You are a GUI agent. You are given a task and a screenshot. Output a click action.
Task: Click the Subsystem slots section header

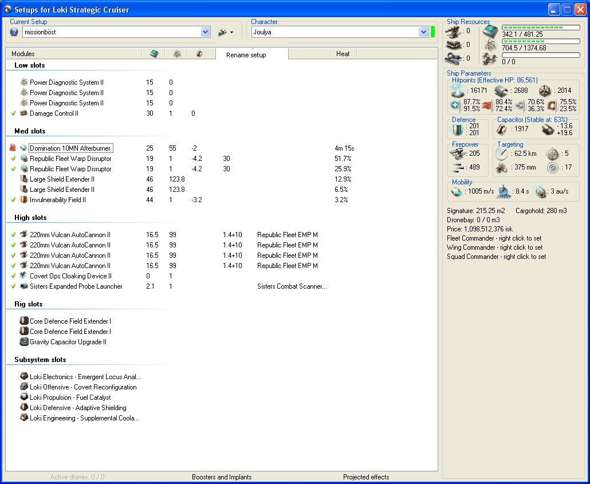click(40, 360)
